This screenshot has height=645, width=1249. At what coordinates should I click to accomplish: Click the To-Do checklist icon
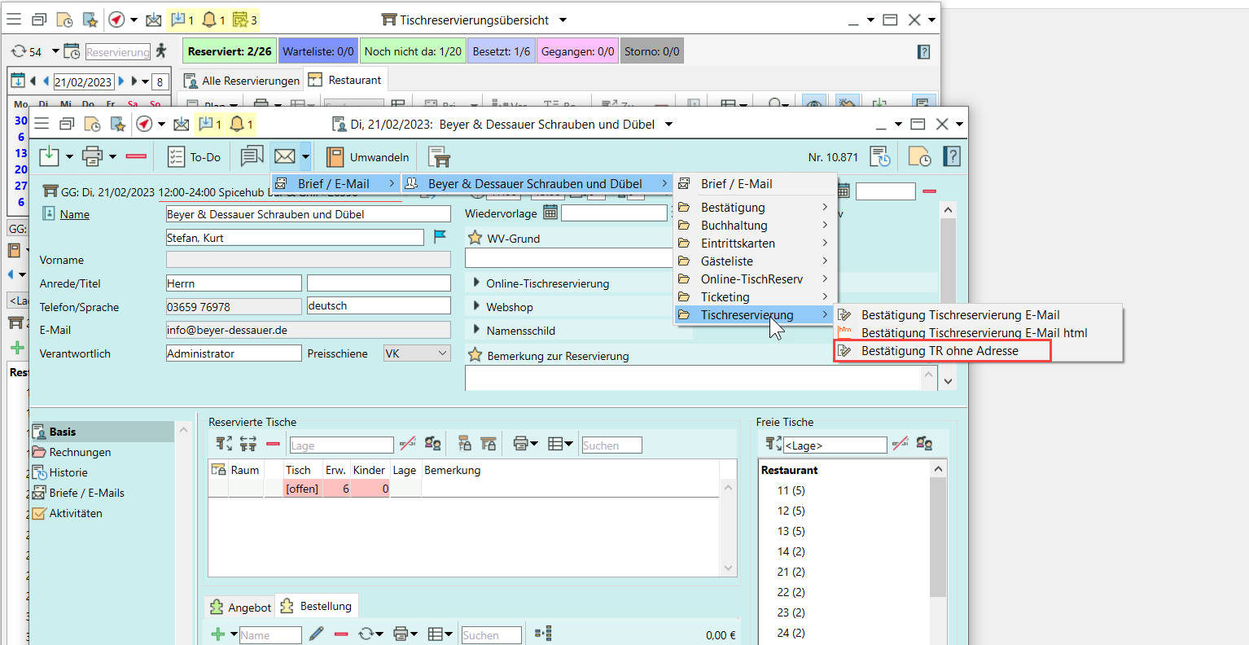click(176, 157)
